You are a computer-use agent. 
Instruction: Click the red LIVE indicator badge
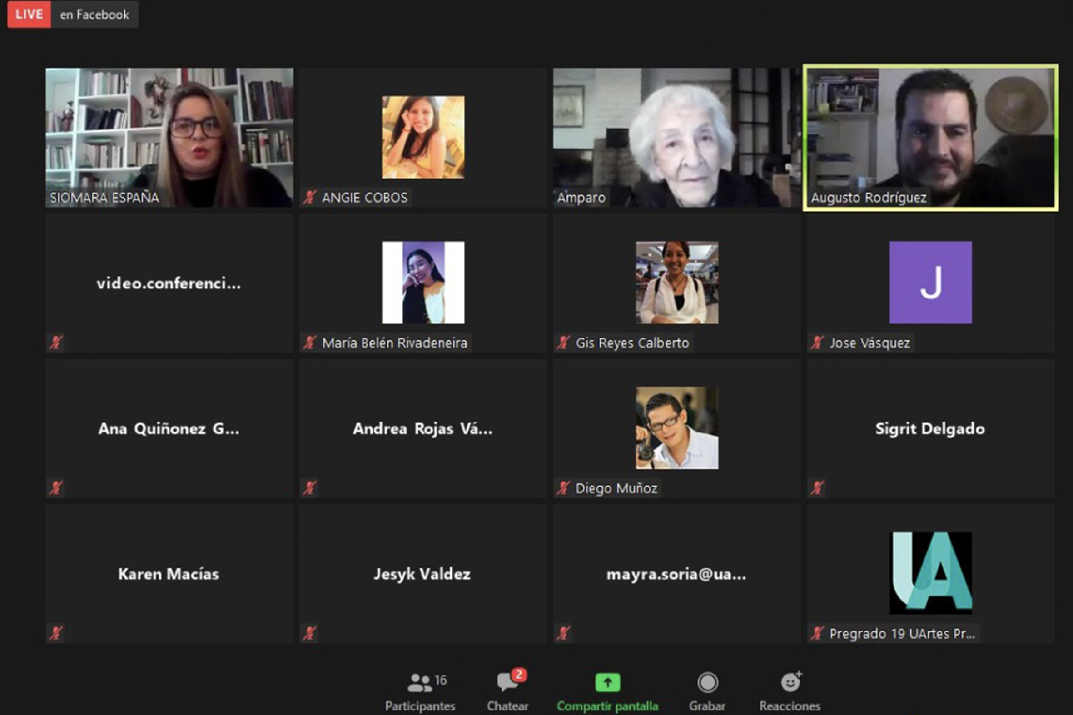click(x=29, y=14)
